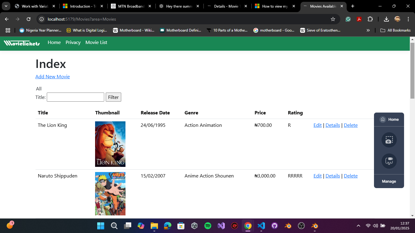The image size is (415, 233).
Task: Edit The Lion King movie
Action: [317, 125]
